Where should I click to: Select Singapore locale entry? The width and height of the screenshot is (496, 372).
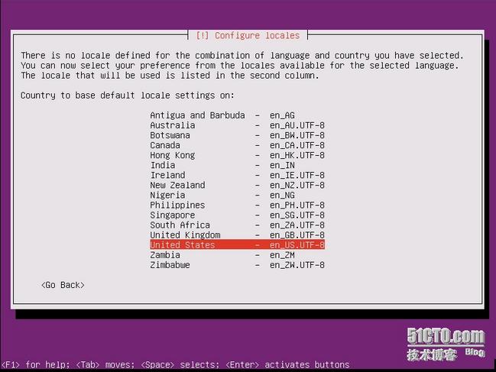pos(173,215)
